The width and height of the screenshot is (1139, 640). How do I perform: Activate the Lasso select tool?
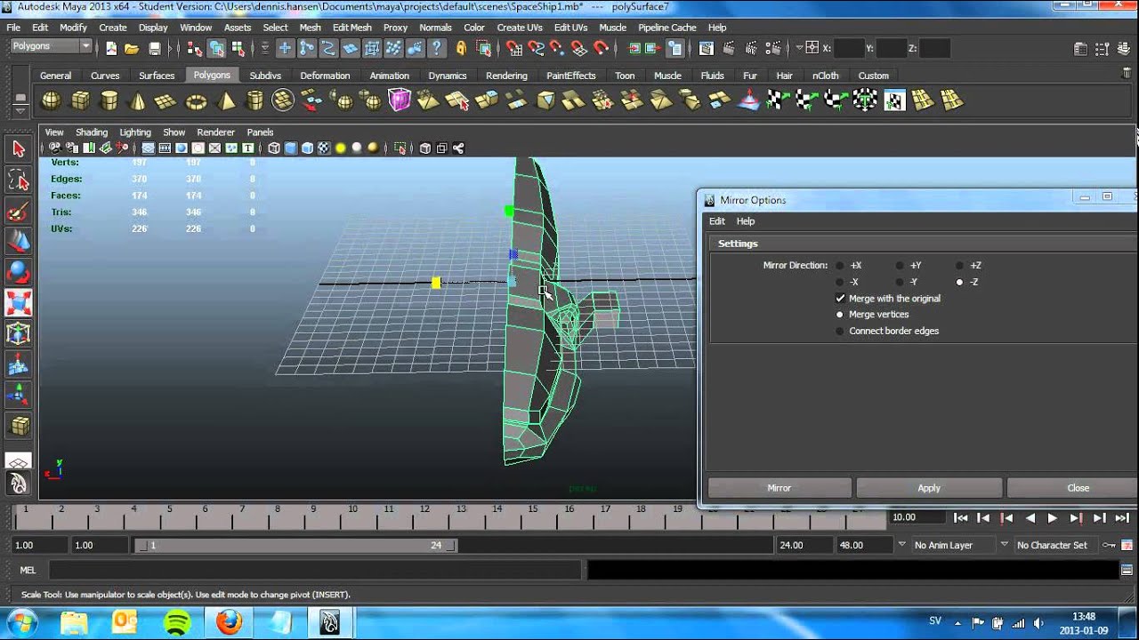(19, 180)
